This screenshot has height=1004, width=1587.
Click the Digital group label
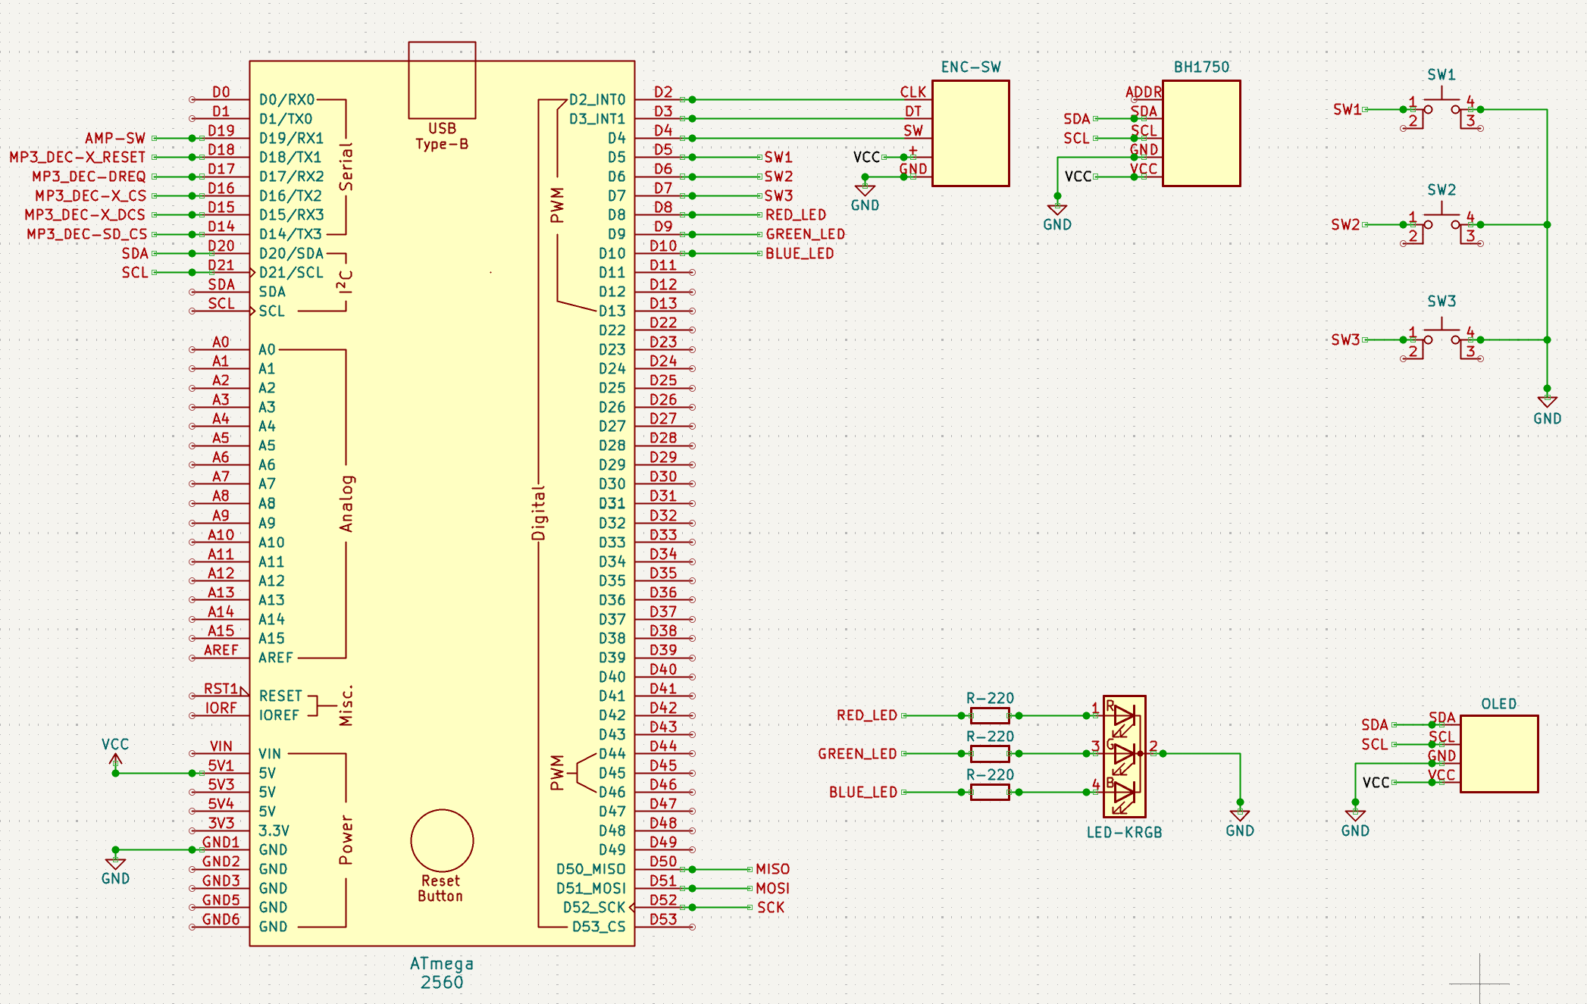click(538, 513)
